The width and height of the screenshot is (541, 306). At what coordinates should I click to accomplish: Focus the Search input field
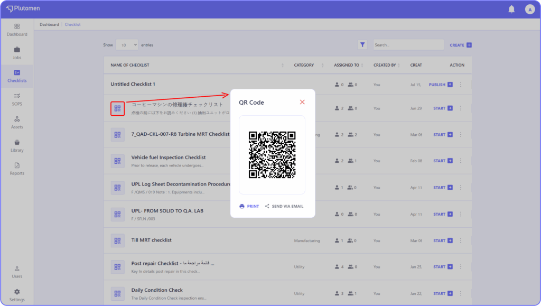pyautogui.click(x=408, y=45)
